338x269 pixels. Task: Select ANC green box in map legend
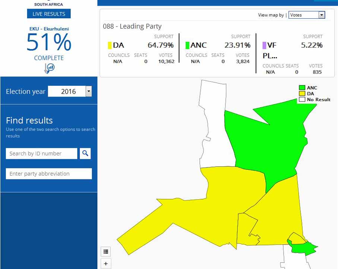[302, 88]
